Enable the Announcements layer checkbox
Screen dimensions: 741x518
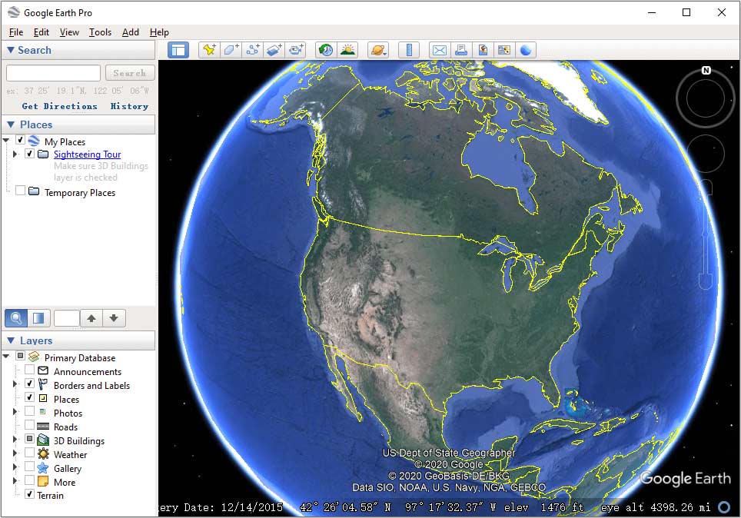(x=29, y=369)
